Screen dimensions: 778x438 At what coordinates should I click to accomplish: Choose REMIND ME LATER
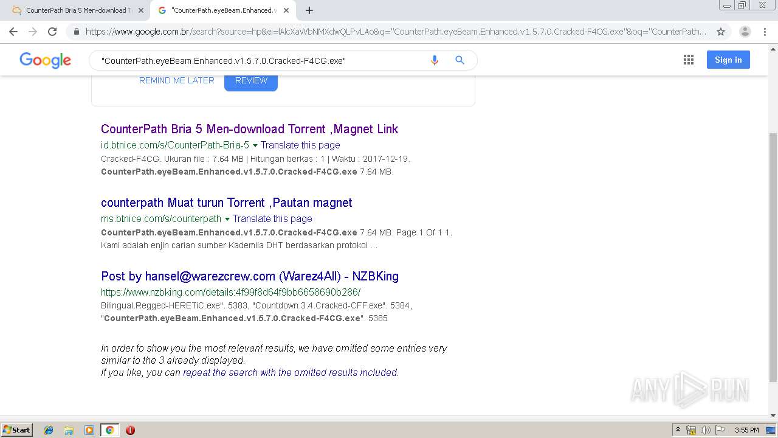(177, 80)
